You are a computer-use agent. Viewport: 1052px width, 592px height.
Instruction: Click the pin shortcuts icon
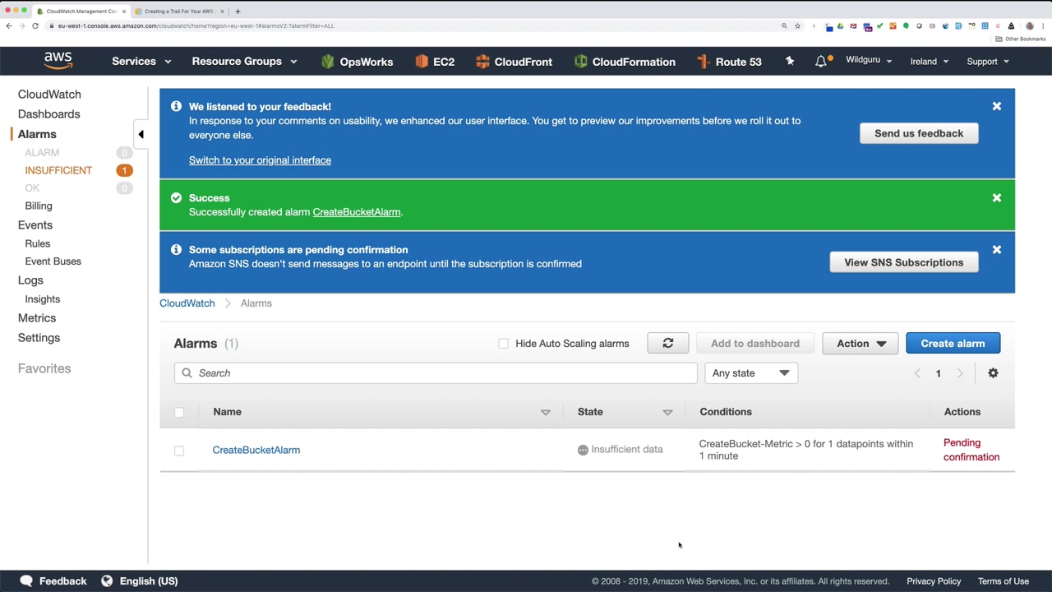point(790,61)
